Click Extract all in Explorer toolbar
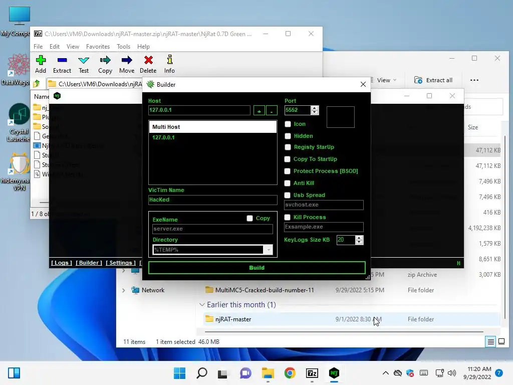Viewport: 513px width, 385px height. click(433, 80)
